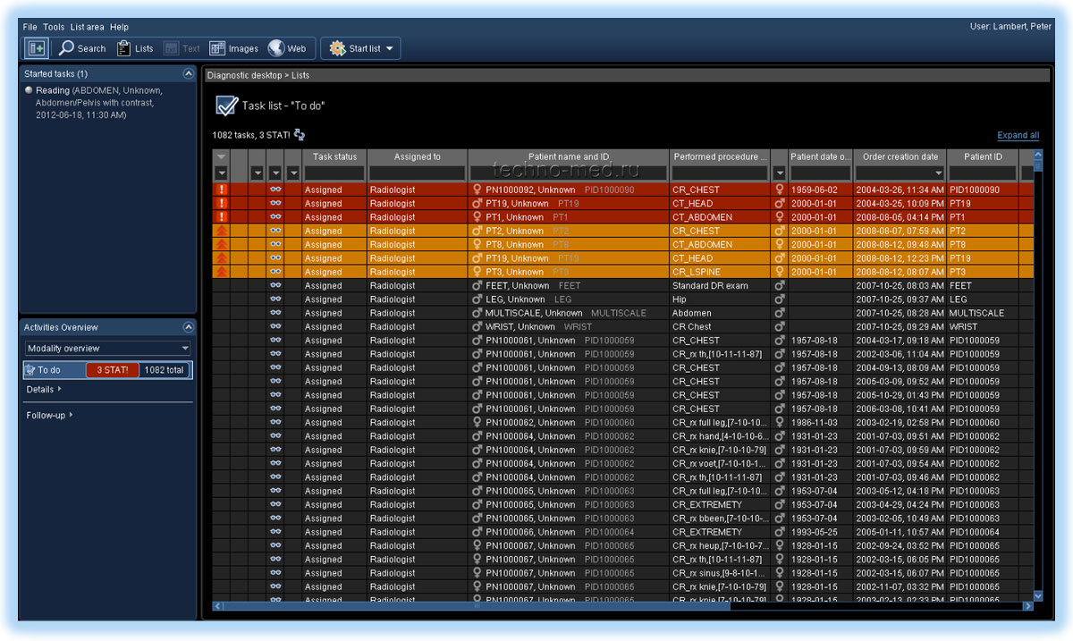Image resolution: width=1073 pixels, height=641 pixels.
Task: Click the add-panel icon at toolbar start
Action: 36,48
